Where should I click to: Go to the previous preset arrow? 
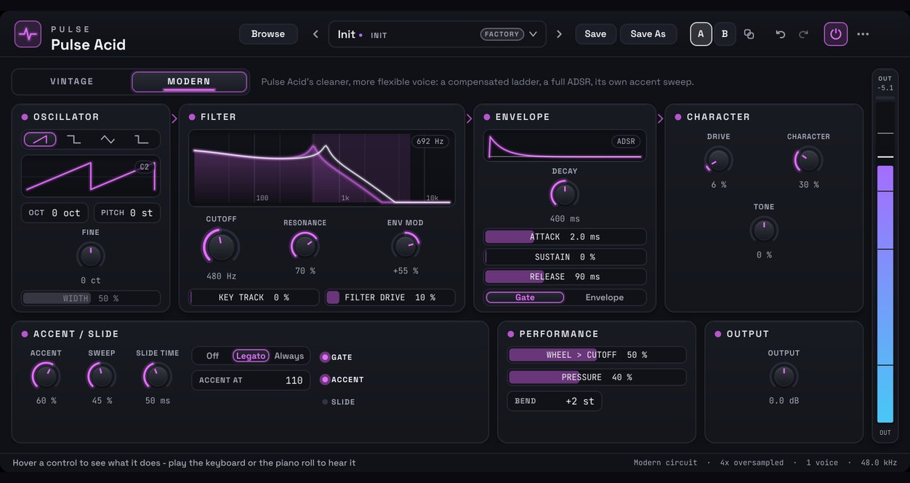tap(315, 34)
